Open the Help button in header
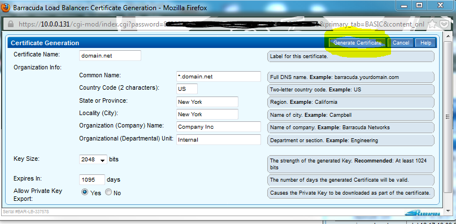 425,43
